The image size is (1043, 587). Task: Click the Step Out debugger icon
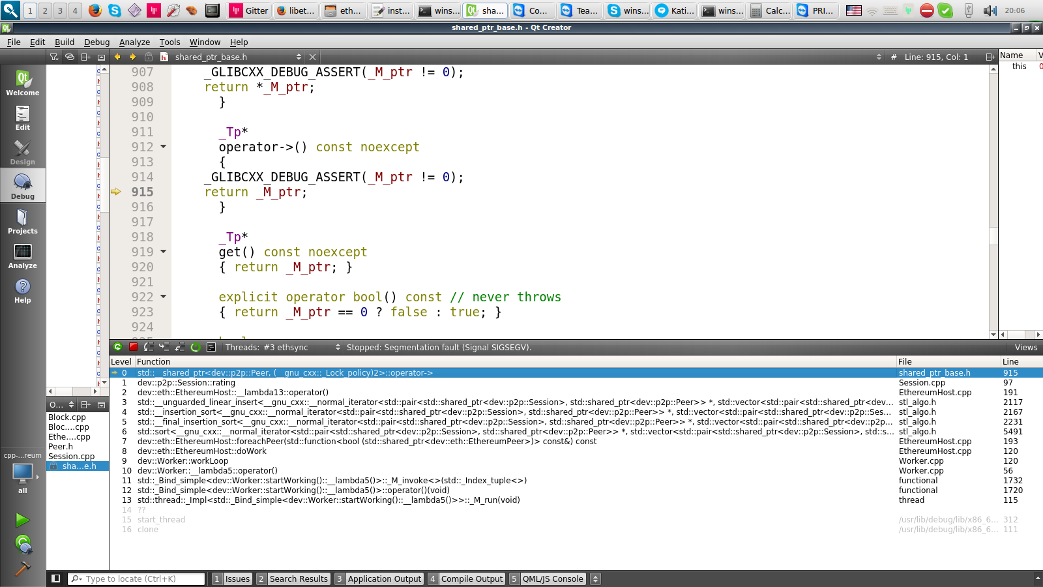point(179,347)
